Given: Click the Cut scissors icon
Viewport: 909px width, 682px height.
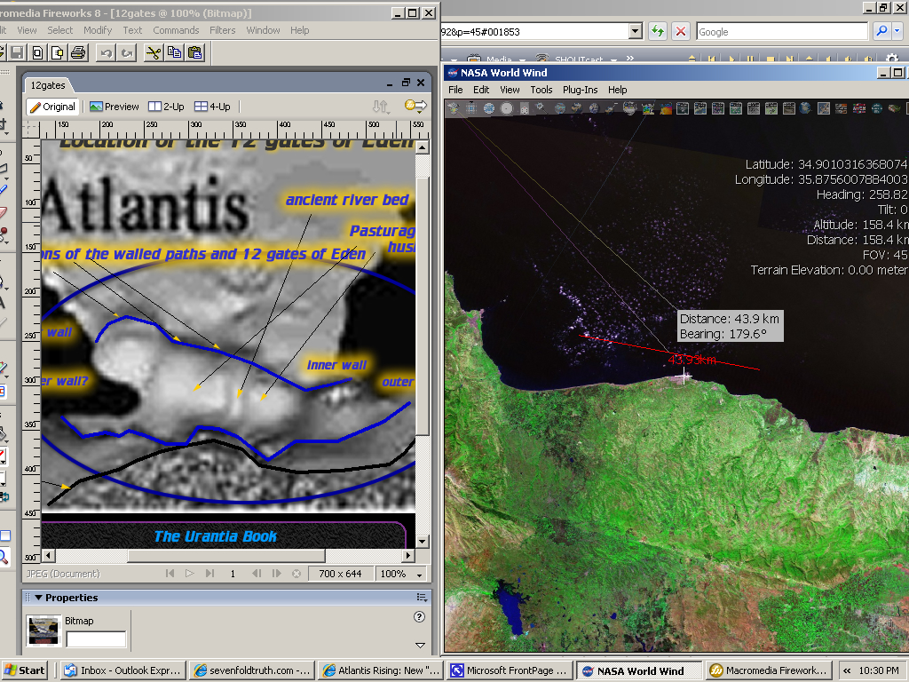Looking at the screenshot, I should click(154, 52).
